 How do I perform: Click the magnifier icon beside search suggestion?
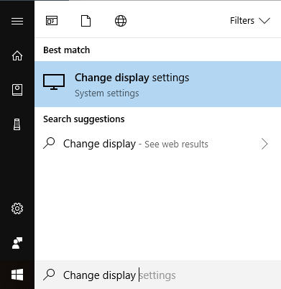pos(49,143)
